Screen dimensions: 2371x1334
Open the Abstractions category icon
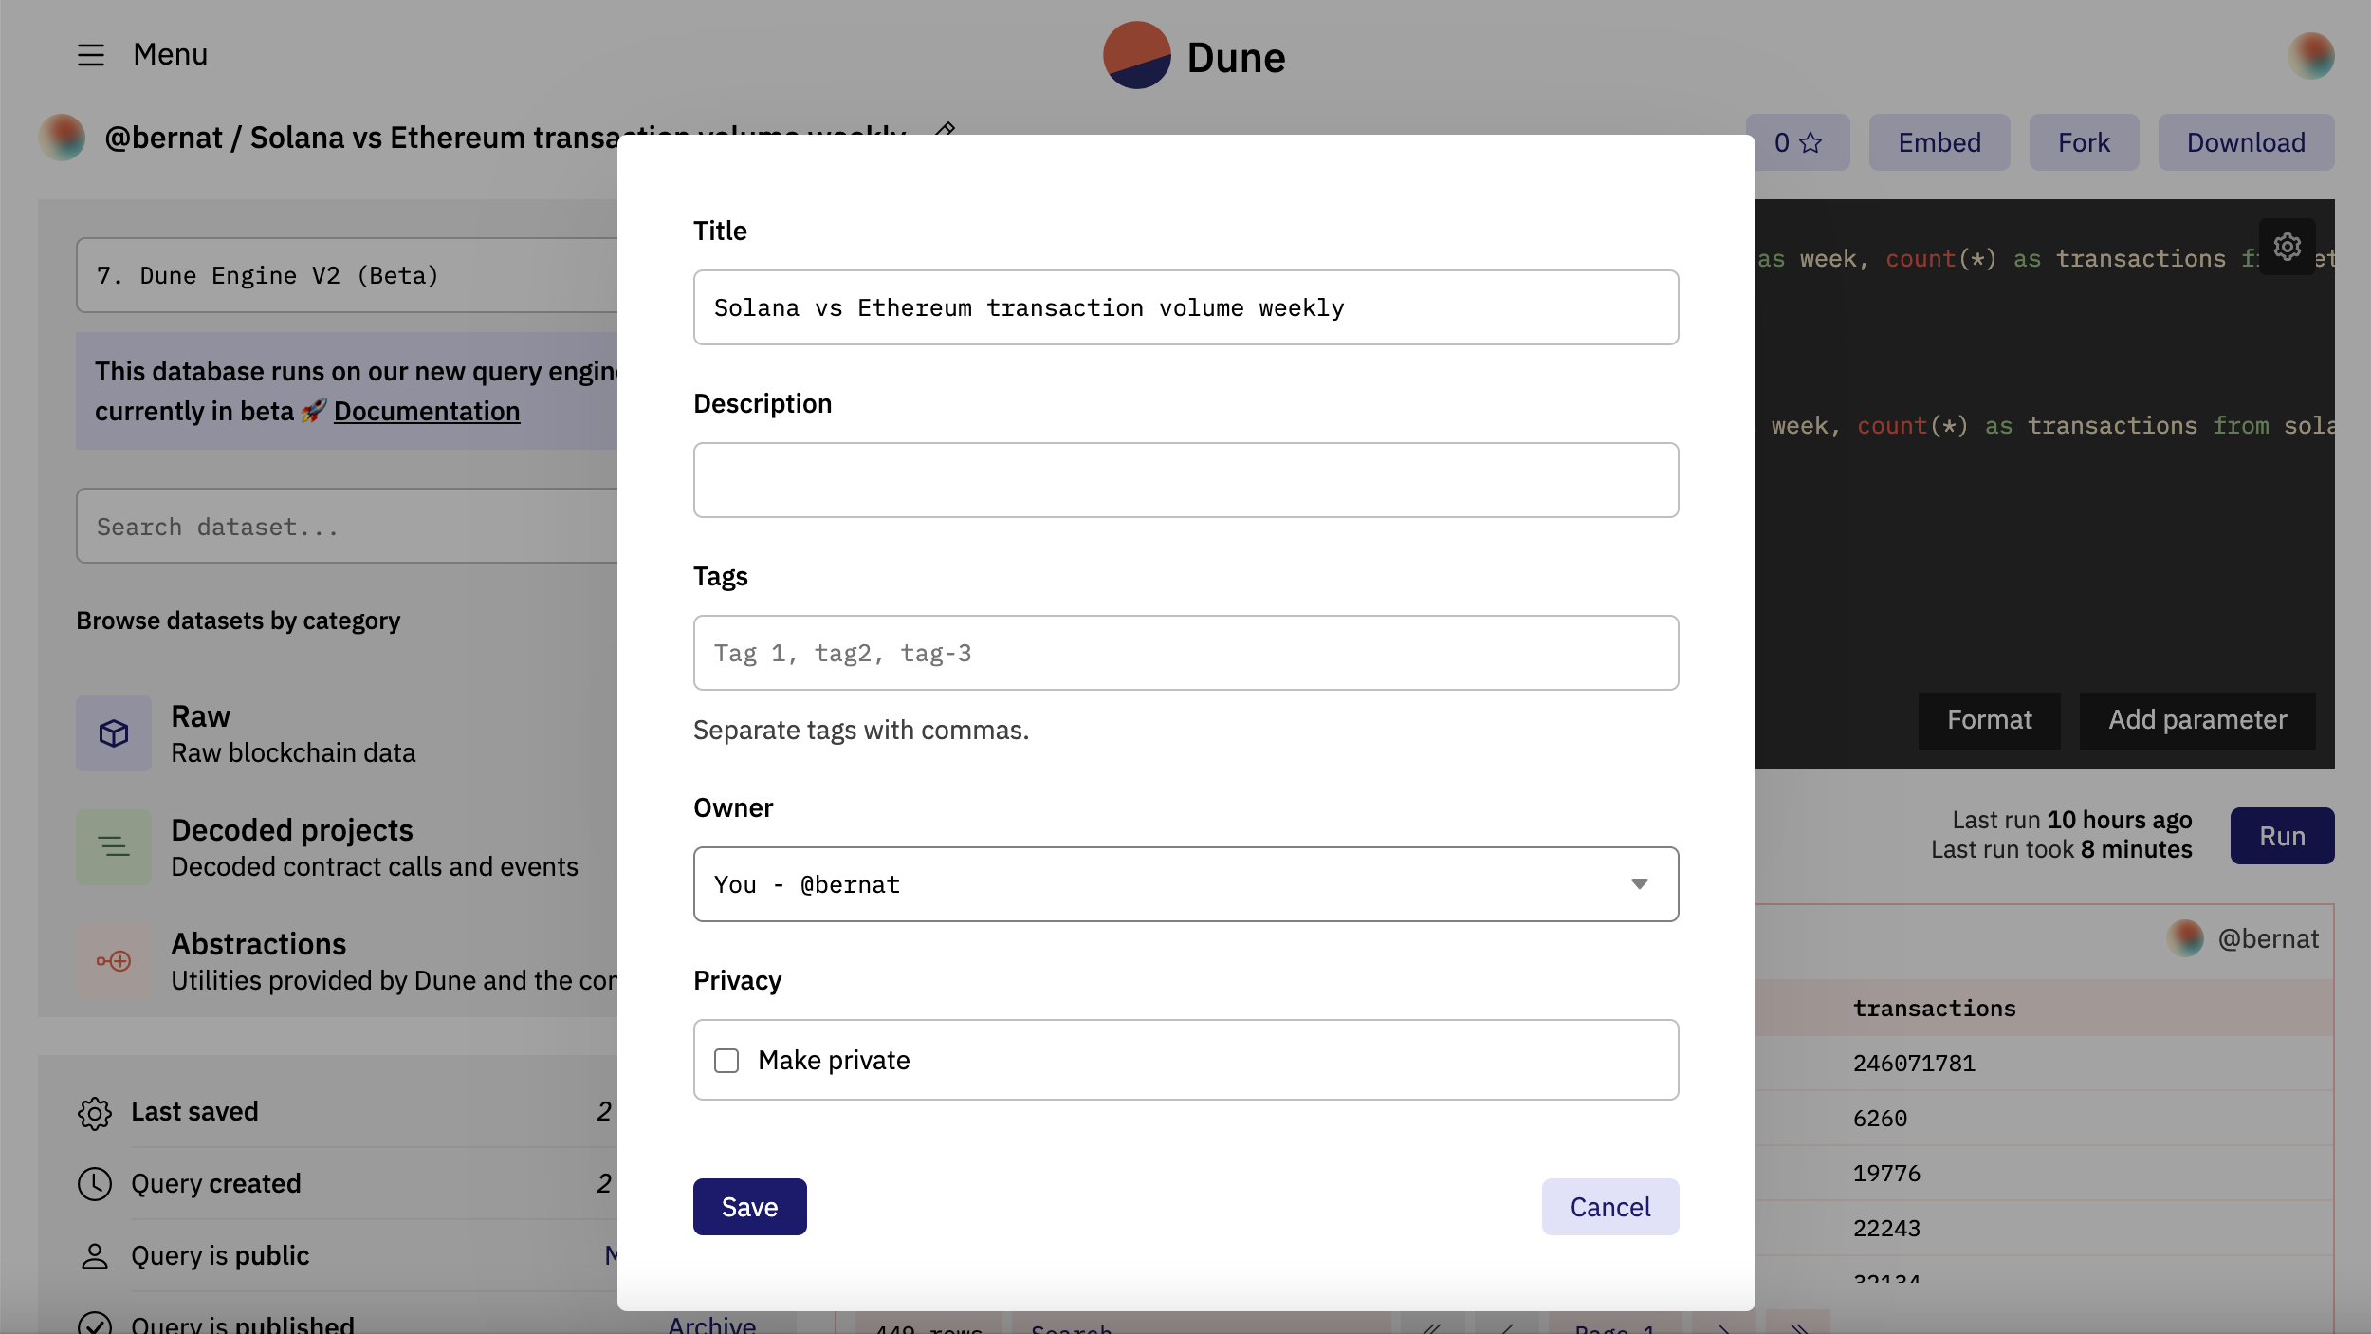114,961
